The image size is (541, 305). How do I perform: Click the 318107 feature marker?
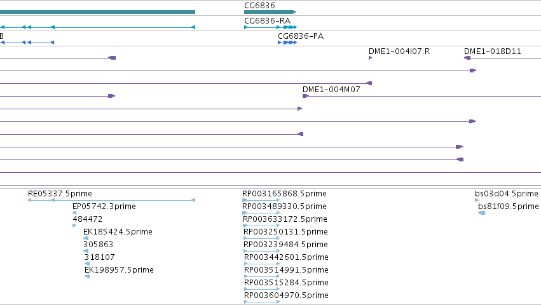(87, 264)
